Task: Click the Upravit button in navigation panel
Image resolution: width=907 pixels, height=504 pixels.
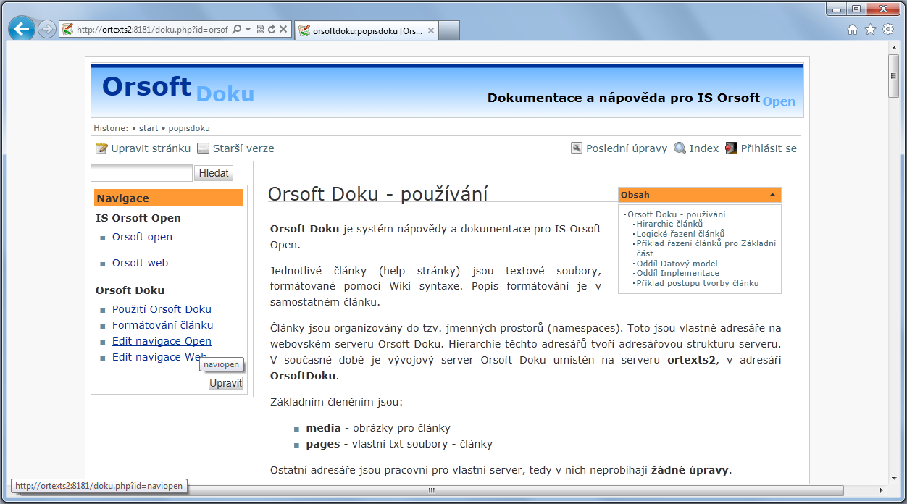Action: click(x=225, y=383)
